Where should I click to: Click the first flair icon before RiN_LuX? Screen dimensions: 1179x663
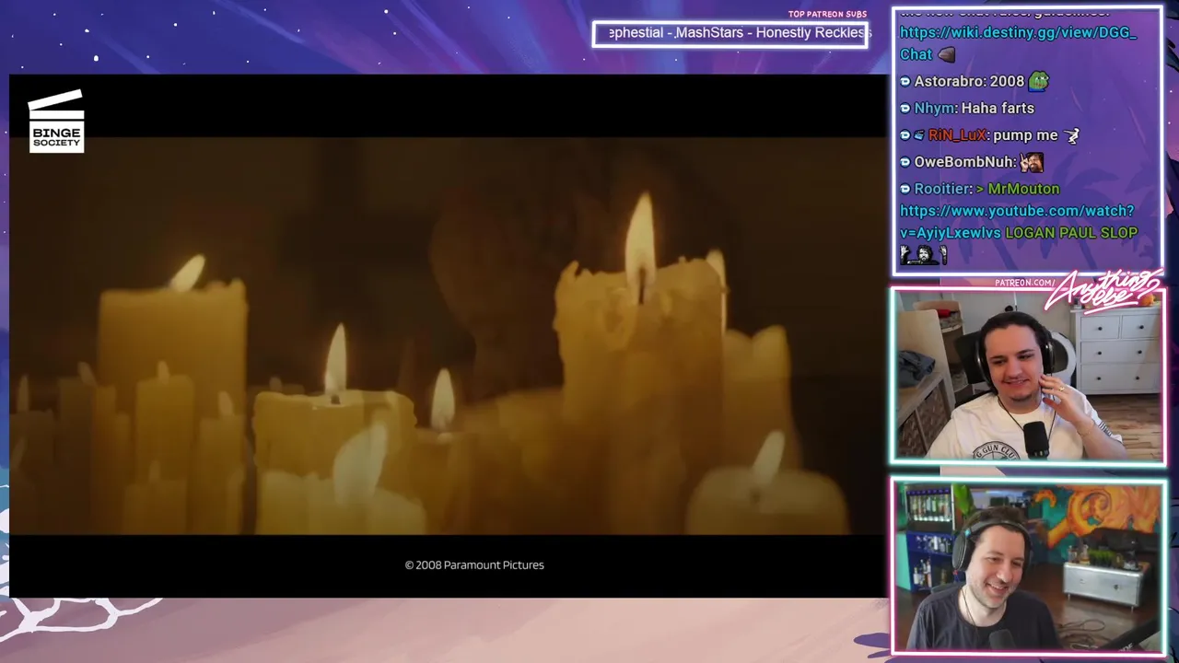(x=905, y=135)
